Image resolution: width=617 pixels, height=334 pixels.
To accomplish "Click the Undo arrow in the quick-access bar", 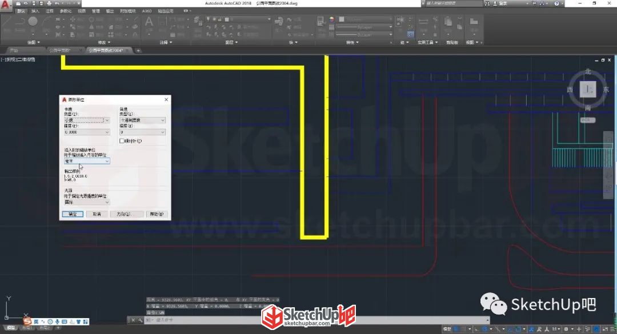I will pos(57,3).
